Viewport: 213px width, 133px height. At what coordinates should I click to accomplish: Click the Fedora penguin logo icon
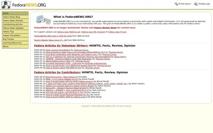6,5
